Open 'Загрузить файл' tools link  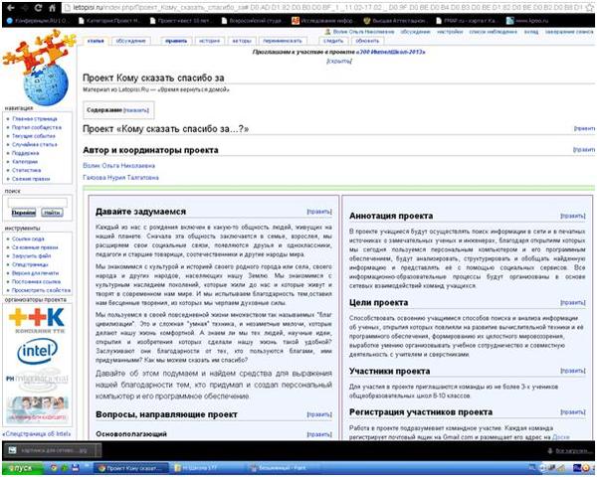pyautogui.click(x=31, y=256)
